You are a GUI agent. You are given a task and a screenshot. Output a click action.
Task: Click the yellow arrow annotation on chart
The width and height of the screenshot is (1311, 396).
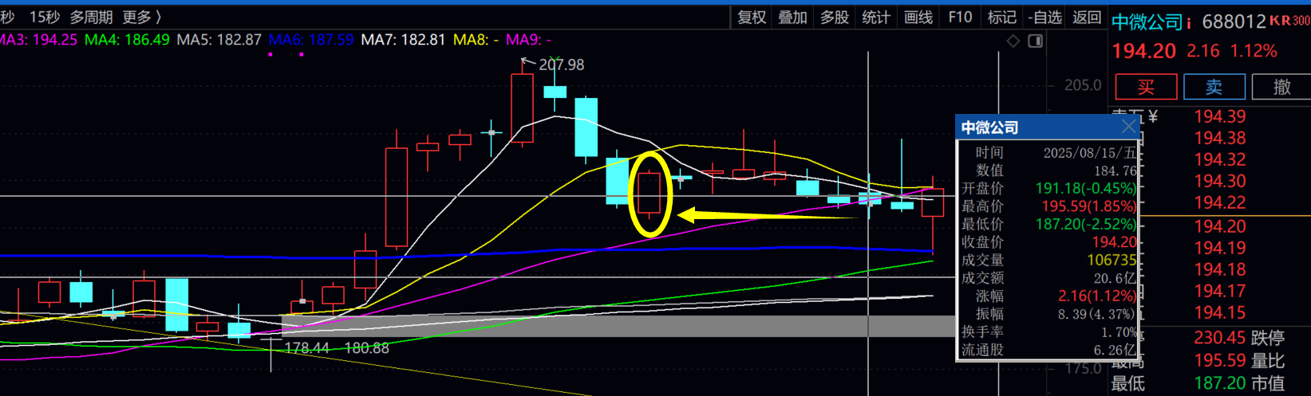point(764,215)
